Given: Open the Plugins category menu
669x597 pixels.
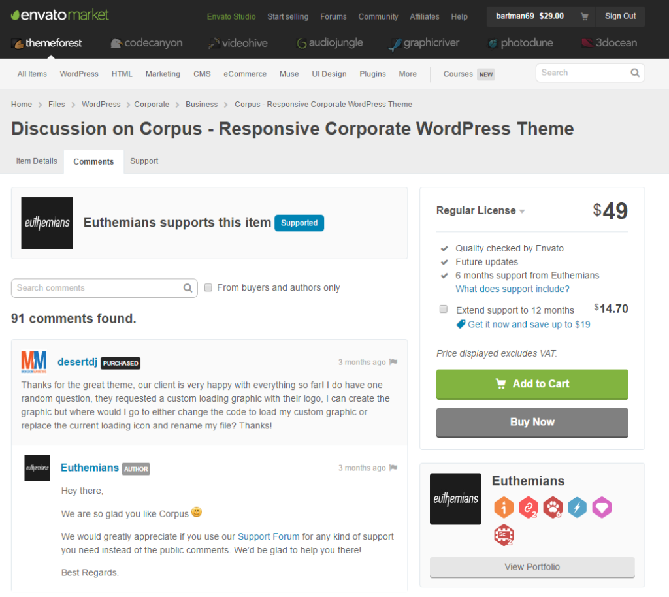Looking at the screenshot, I should 372,74.
